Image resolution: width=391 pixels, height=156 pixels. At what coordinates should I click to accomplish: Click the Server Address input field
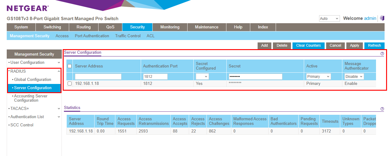click(x=98, y=77)
